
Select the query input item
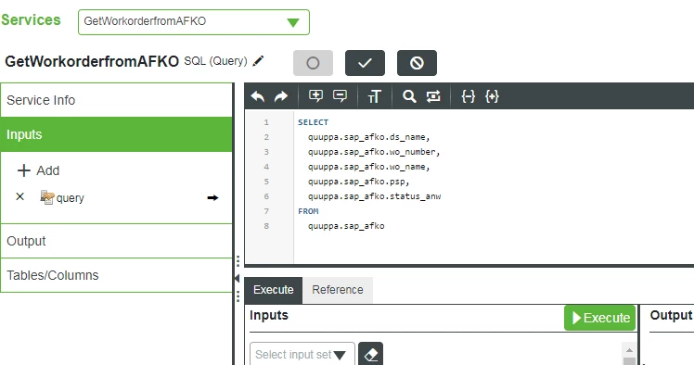tap(62, 197)
